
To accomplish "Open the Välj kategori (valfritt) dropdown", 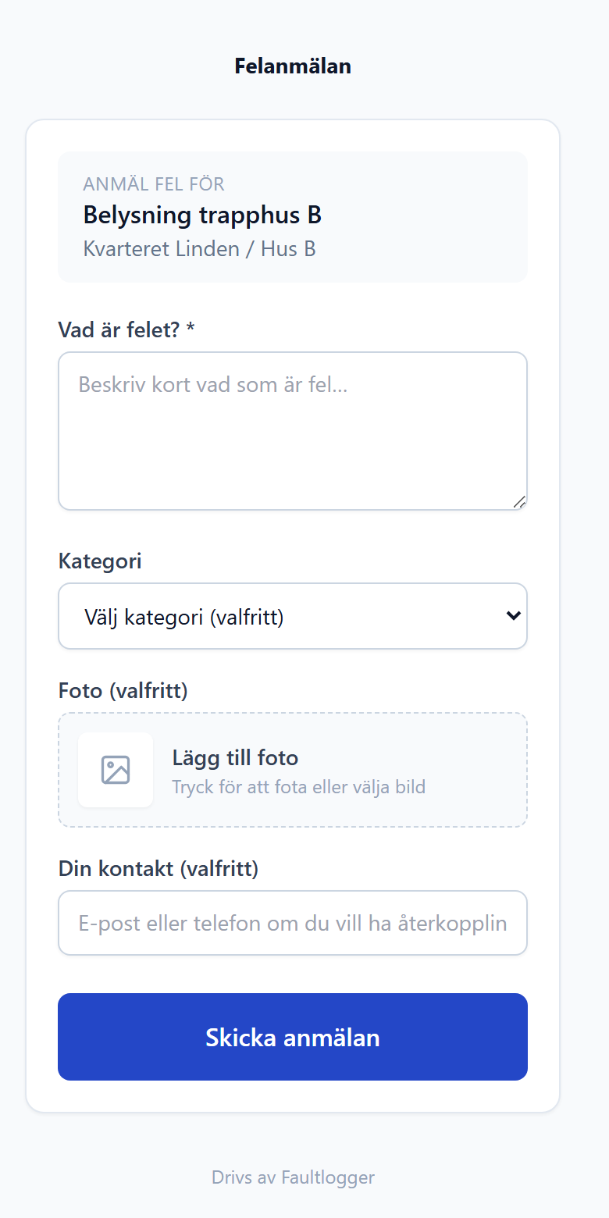I will (x=293, y=616).
